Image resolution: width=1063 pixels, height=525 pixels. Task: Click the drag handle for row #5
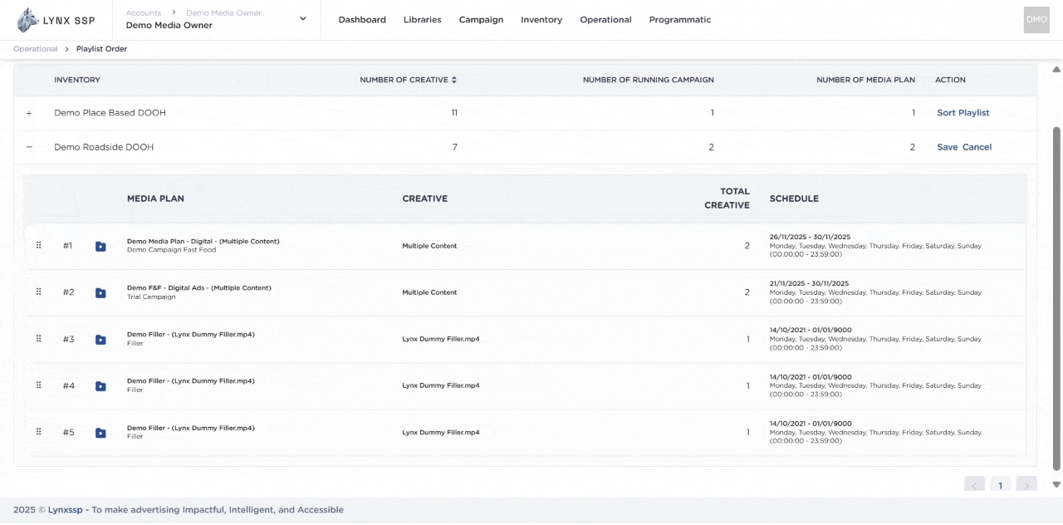[x=39, y=432]
